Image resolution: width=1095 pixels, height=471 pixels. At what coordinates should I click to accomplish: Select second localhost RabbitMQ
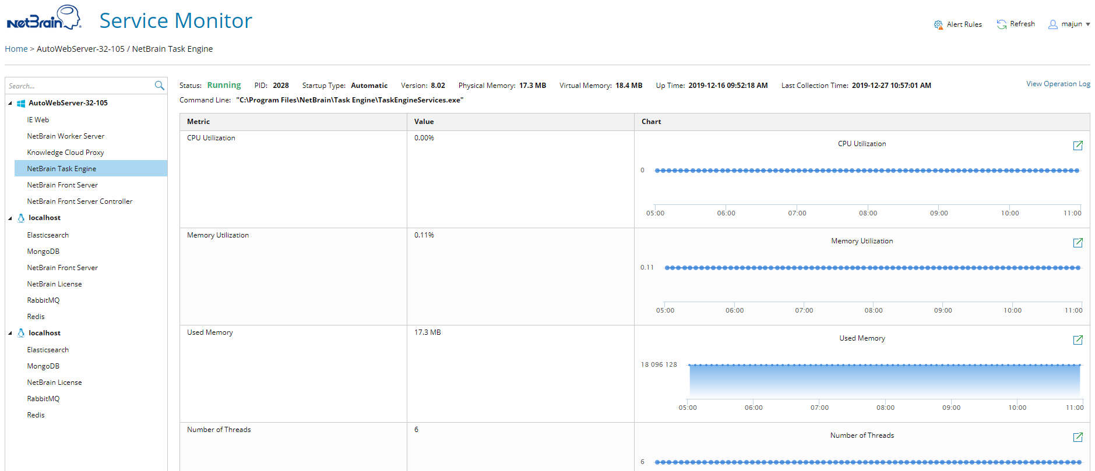43,399
